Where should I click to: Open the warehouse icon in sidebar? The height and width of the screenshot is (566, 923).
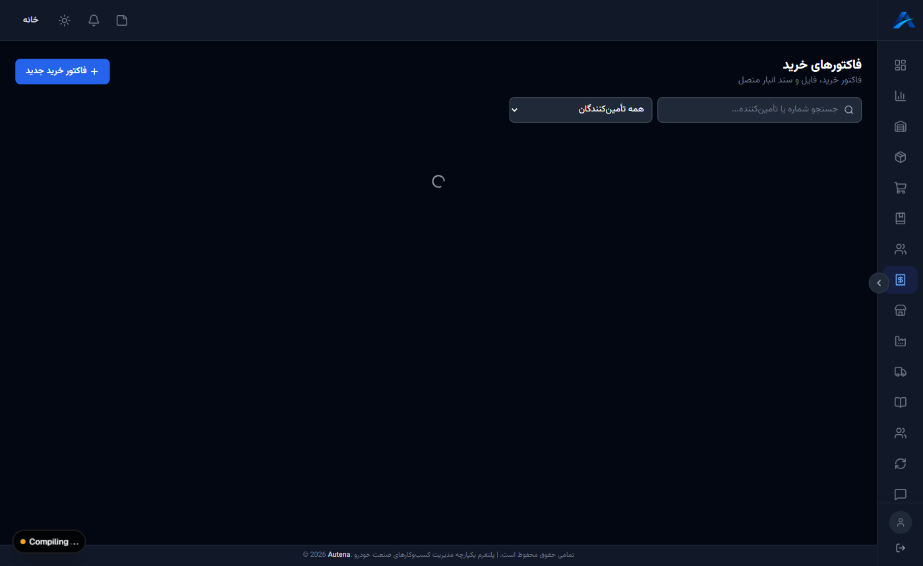pos(900,127)
